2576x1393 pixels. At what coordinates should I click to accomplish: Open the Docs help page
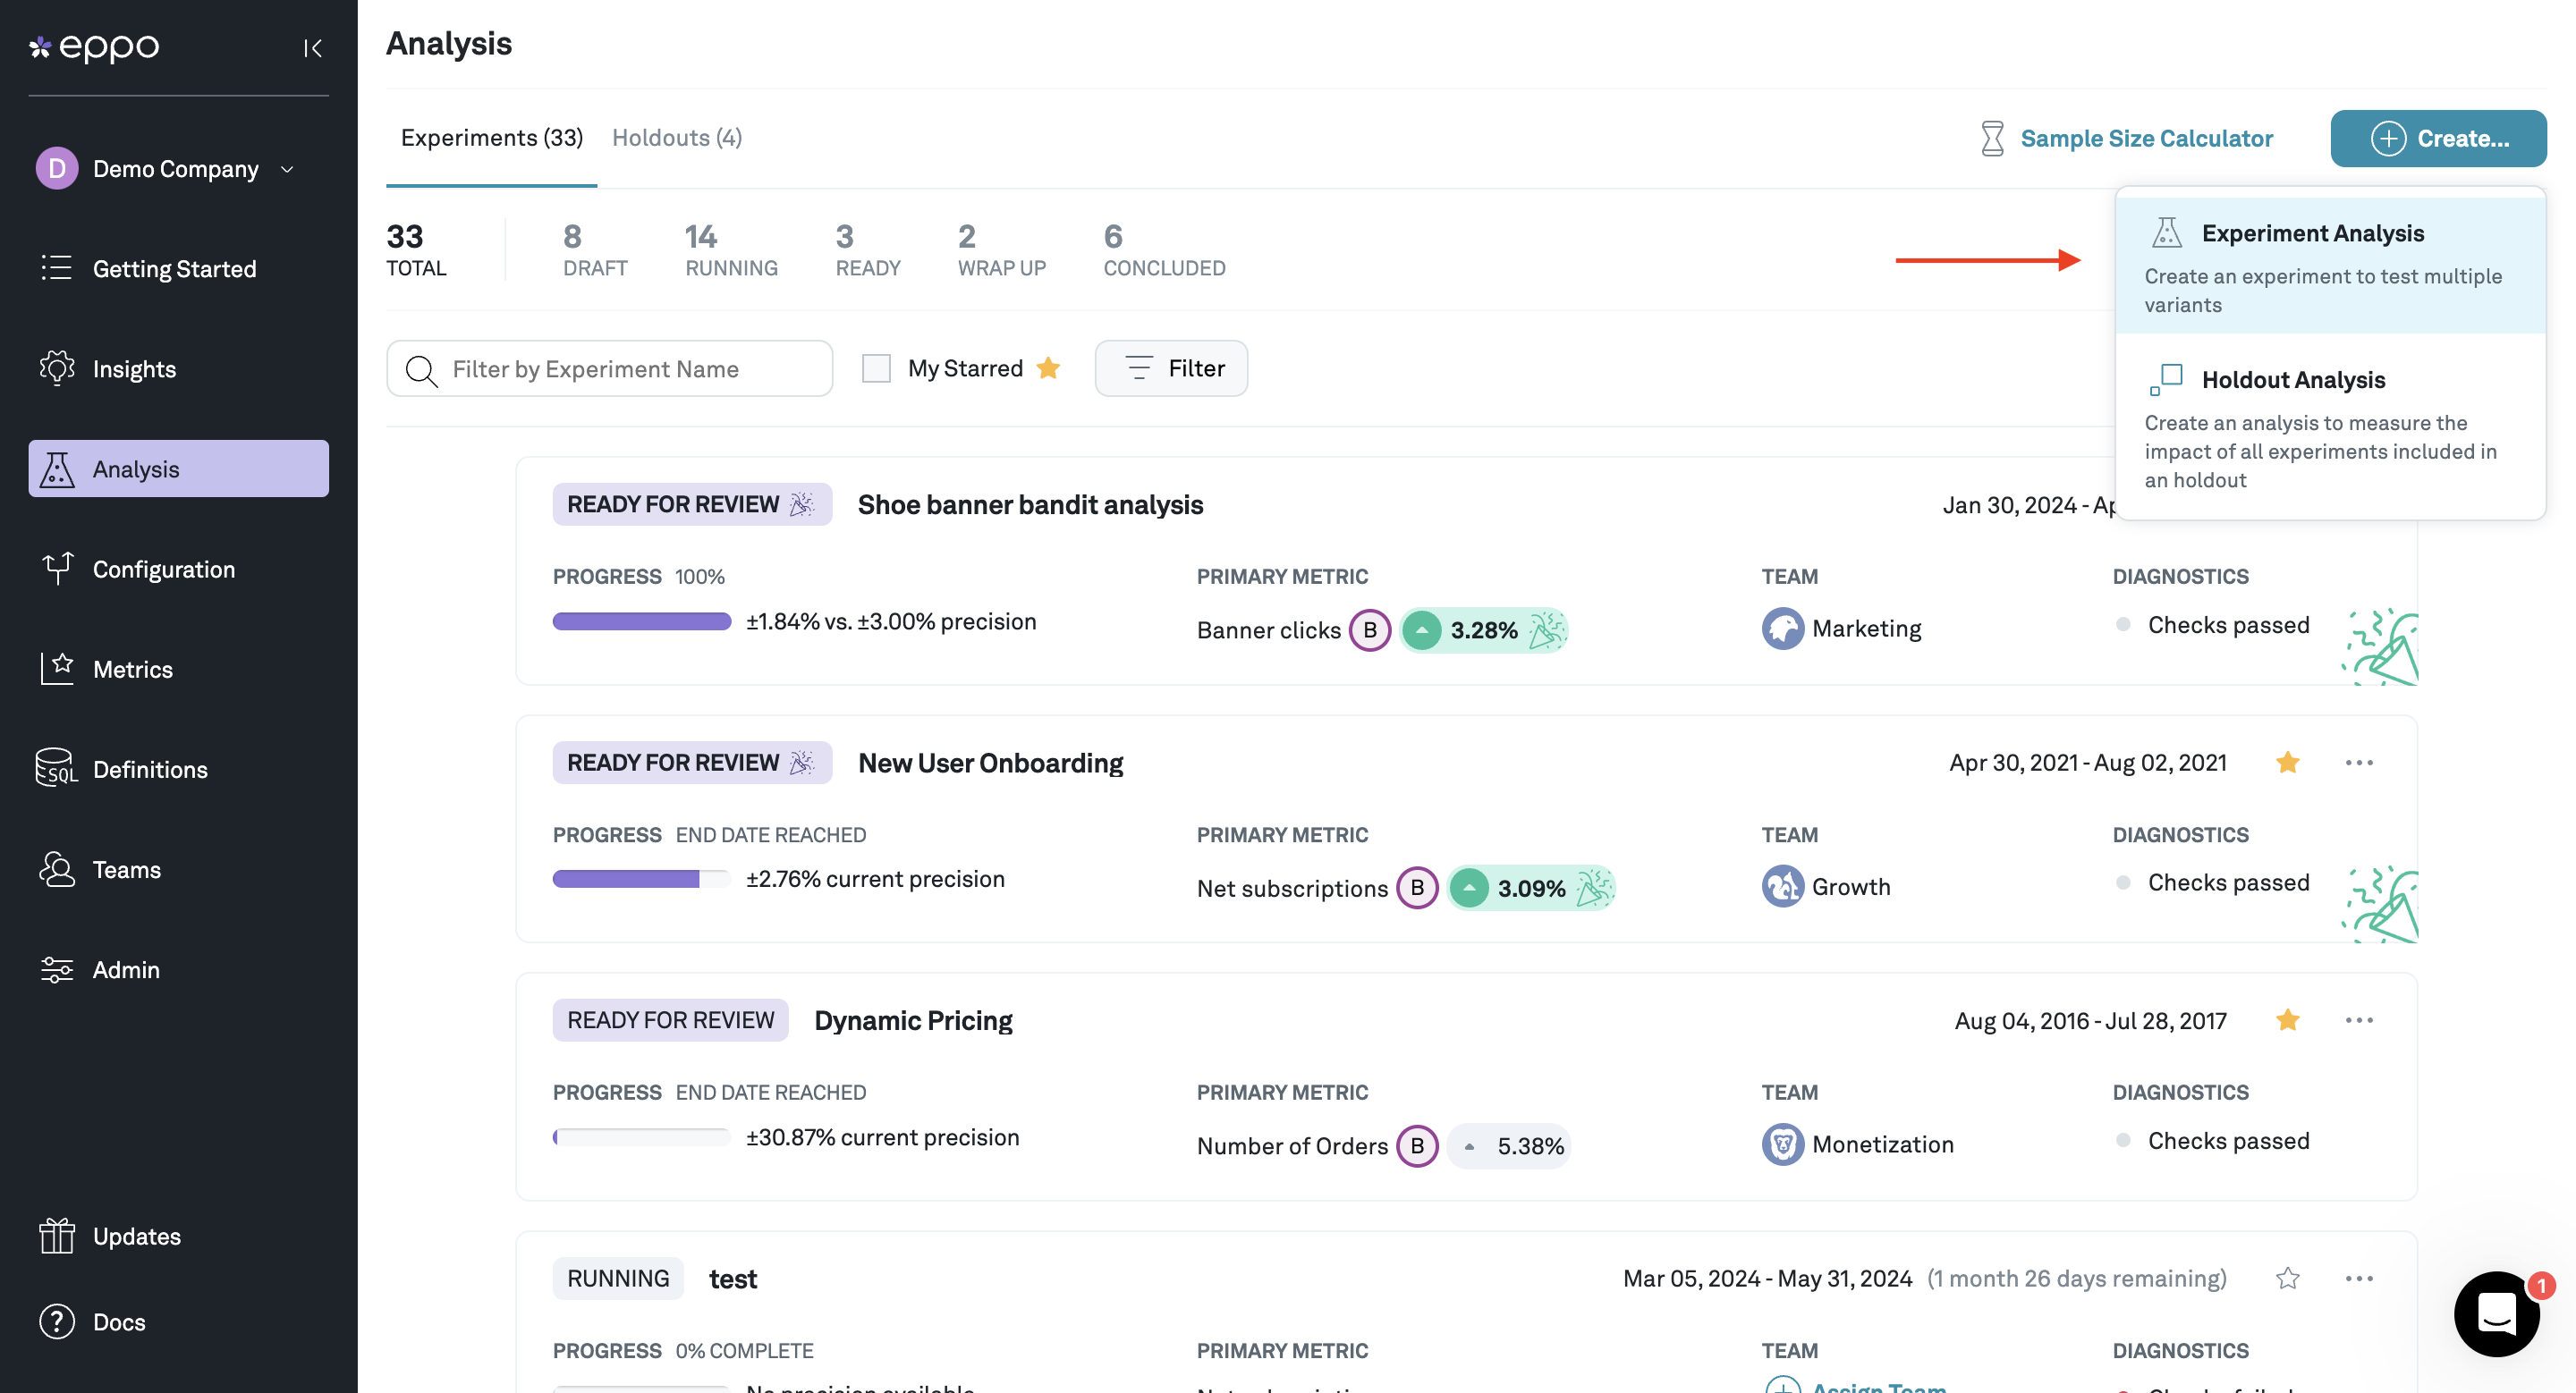118,1321
